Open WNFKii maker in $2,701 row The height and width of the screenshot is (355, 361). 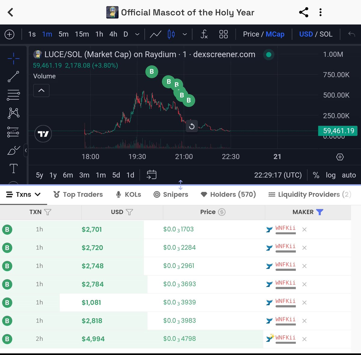[x=285, y=228]
